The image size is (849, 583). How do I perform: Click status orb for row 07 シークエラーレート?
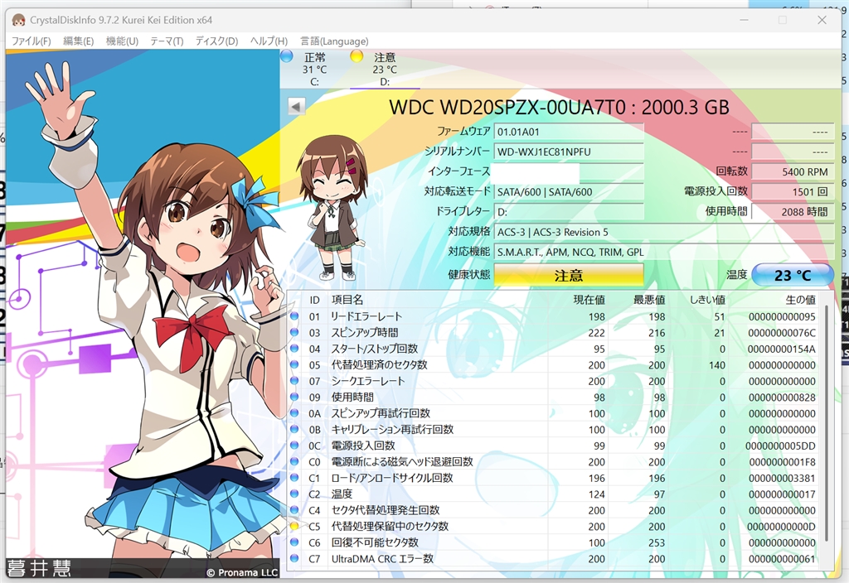point(294,381)
